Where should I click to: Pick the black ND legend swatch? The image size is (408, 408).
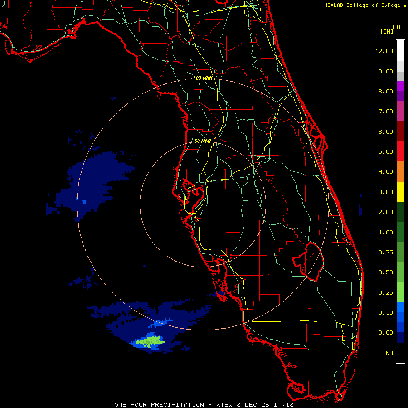(x=400, y=353)
